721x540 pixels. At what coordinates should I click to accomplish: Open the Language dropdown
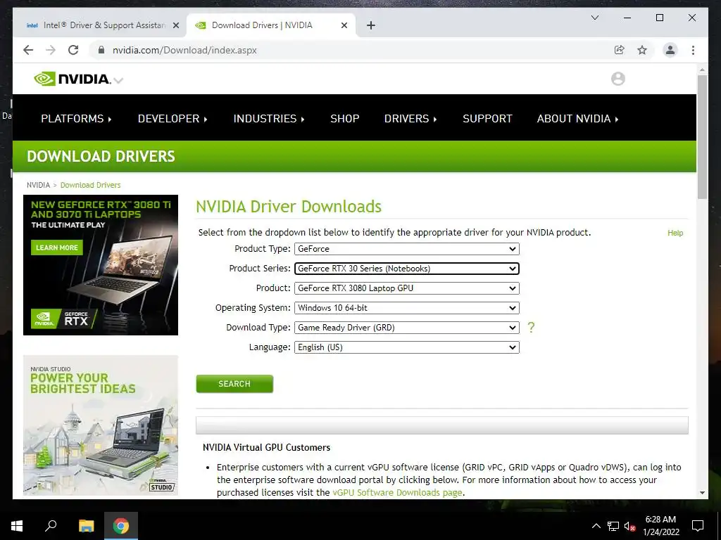pos(407,347)
